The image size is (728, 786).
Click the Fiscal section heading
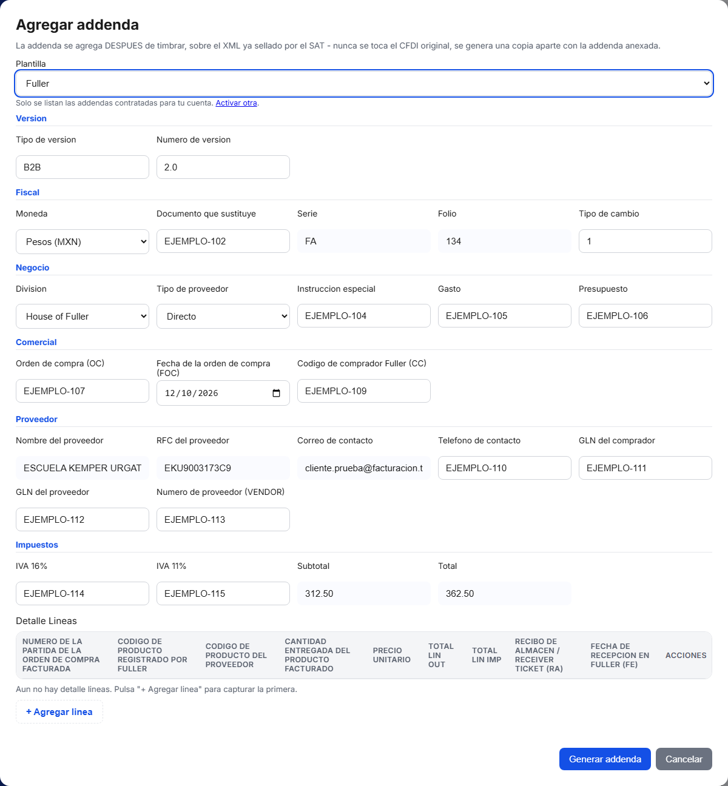coord(27,193)
